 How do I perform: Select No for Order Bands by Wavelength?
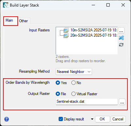(76, 83)
